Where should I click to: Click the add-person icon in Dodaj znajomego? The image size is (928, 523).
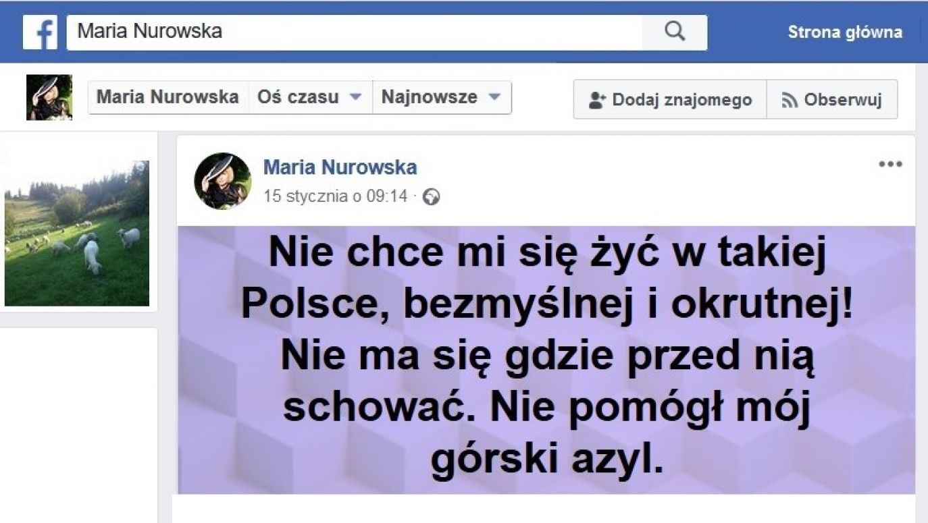click(x=598, y=101)
